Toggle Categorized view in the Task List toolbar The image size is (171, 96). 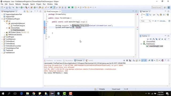(147, 15)
